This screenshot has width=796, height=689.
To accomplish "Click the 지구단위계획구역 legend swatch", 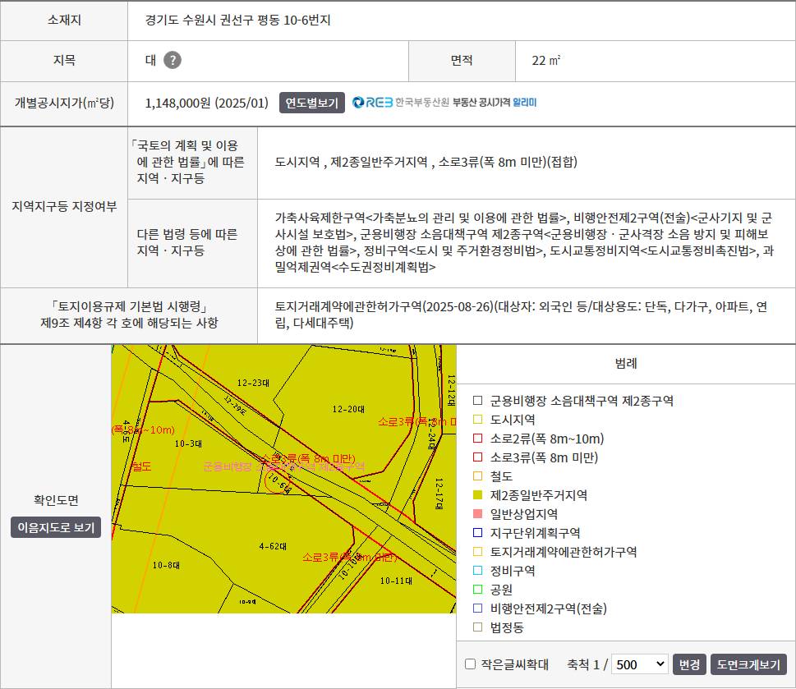I will pos(478,533).
